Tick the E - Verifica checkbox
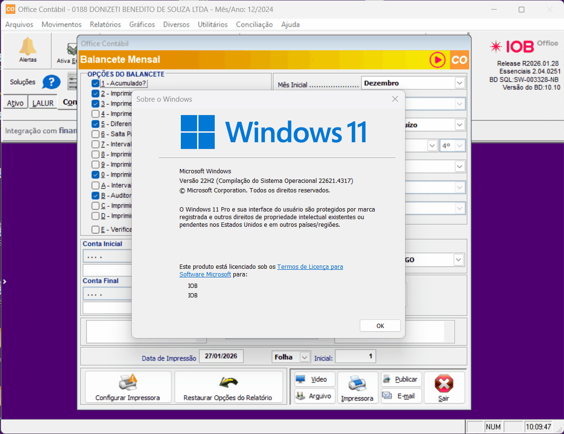 click(95, 230)
